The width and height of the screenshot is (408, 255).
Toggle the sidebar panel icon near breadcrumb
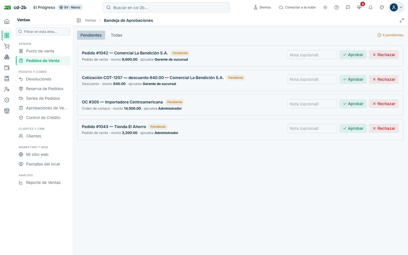pyautogui.click(x=79, y=20)
